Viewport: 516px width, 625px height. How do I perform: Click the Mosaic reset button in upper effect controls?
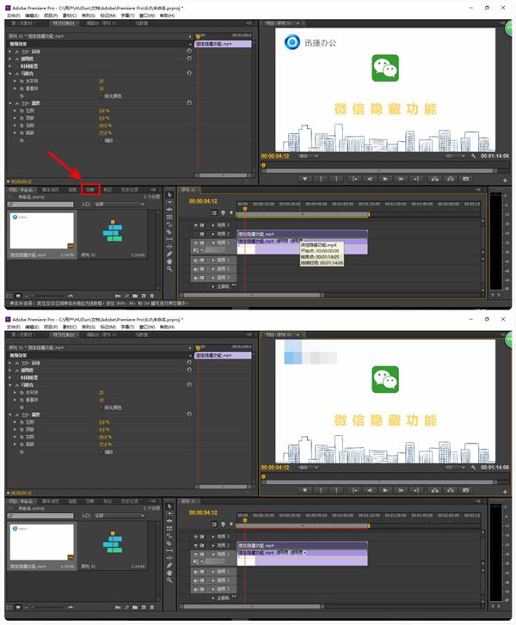coord(189,73)
